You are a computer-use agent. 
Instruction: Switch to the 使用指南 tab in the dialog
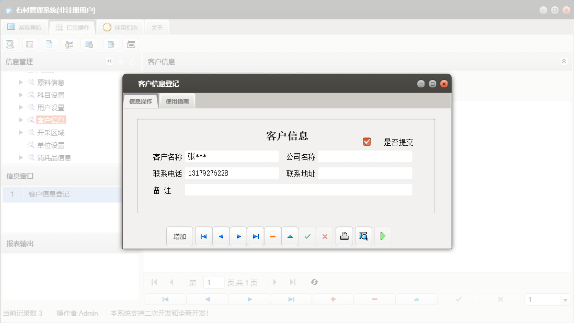pos(177,101)
